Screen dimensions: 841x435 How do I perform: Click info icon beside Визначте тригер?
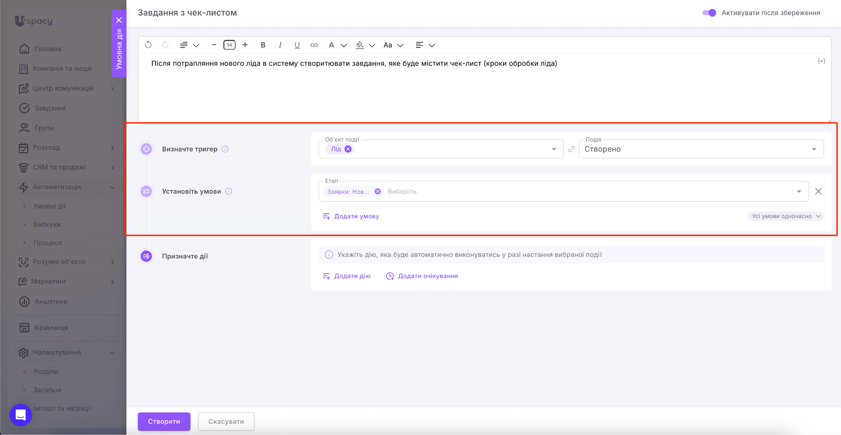(x=225, y=149)
